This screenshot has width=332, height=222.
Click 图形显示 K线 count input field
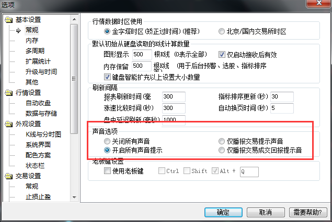point(142,54)
